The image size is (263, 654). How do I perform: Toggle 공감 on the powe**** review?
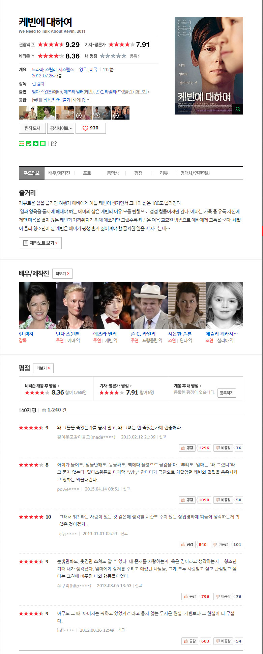(x=187, y=500)
